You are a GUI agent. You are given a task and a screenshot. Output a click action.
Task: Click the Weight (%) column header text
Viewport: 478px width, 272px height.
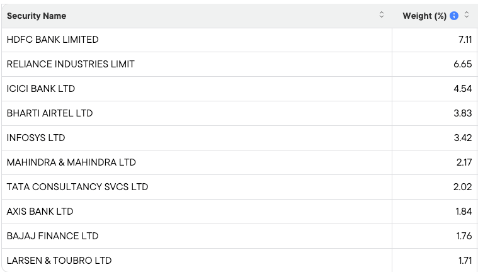[x=424, y=16]
